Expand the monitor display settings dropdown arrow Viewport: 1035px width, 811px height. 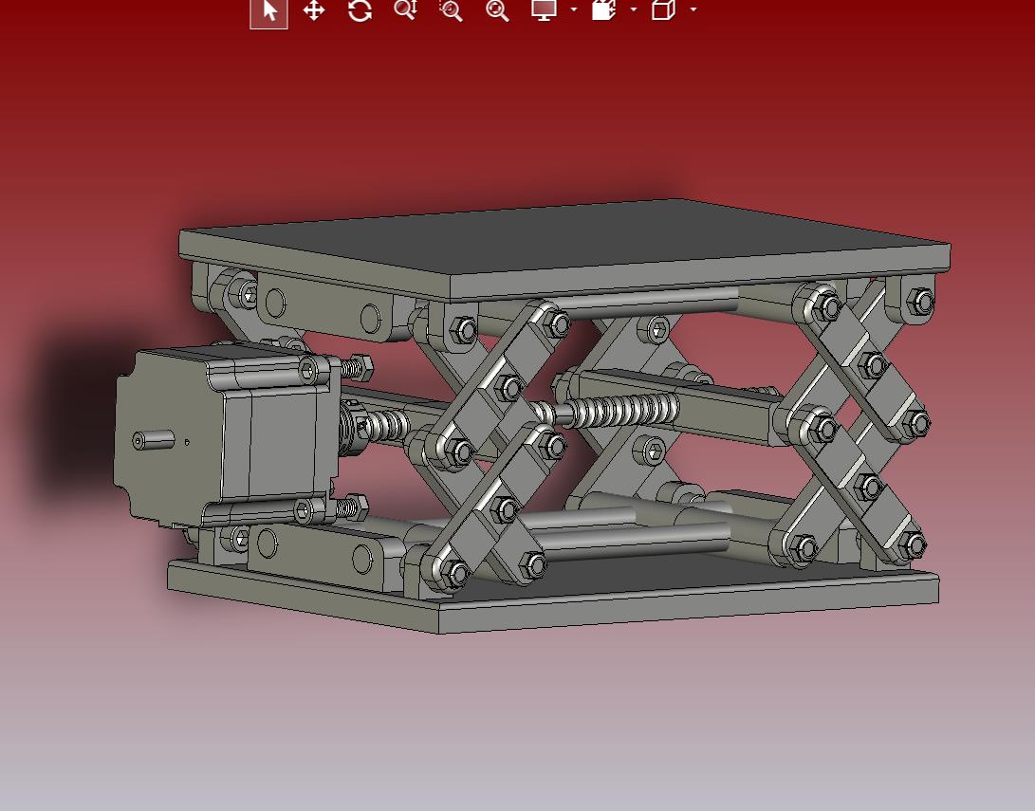tap(574, 10)
